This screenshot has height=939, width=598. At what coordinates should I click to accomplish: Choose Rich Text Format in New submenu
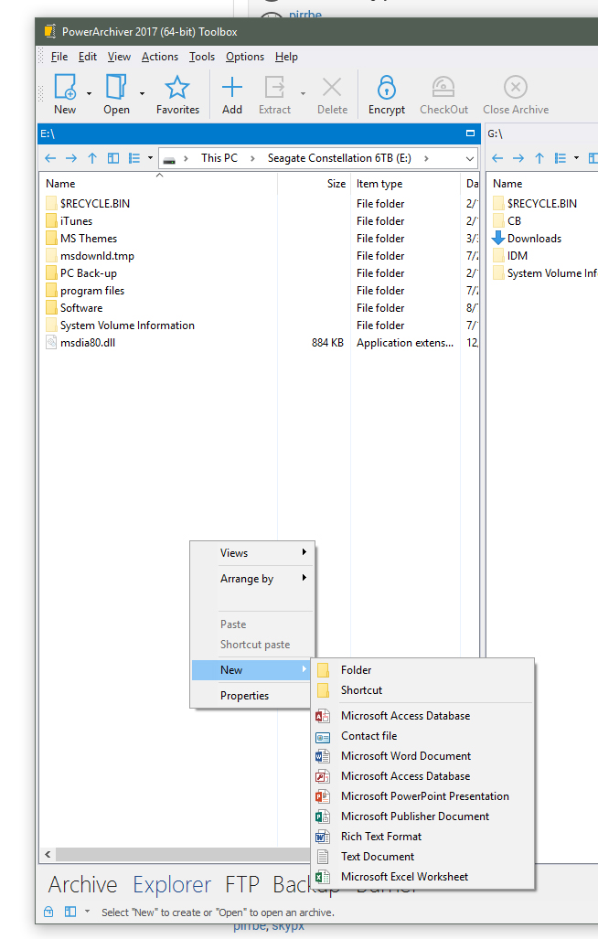tap(423, 836)
